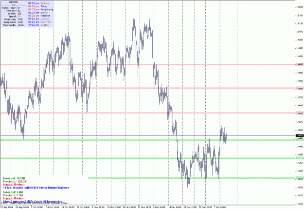Click the '14 Oct 12:00' time axis label
Screen dimensions: 304x209
tap(53, 207)
